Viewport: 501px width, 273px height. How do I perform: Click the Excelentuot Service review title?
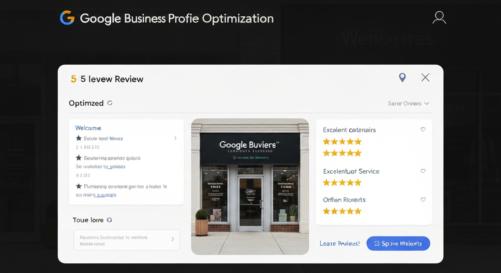351,171
